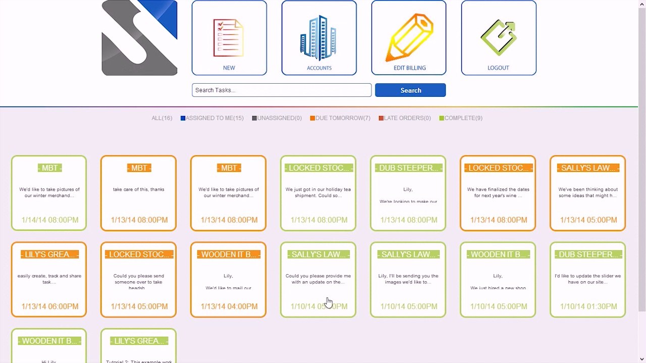The width and height of the screenshot is (646, 363).
Task: Click the NEW task checklist icon
Action: (x=229, y=38)
